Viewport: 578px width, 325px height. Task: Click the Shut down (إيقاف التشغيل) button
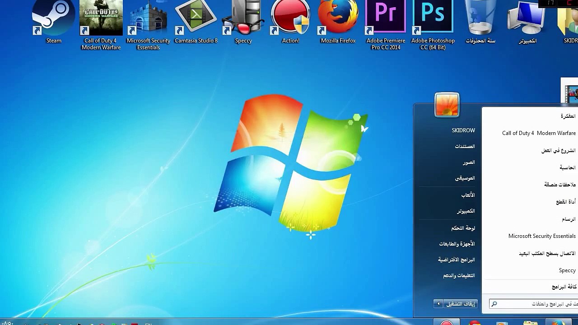(461, 304)
